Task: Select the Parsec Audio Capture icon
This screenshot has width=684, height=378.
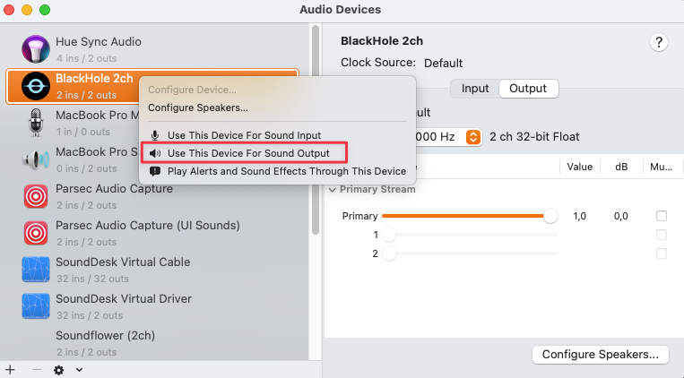Action: pos(36,196)
